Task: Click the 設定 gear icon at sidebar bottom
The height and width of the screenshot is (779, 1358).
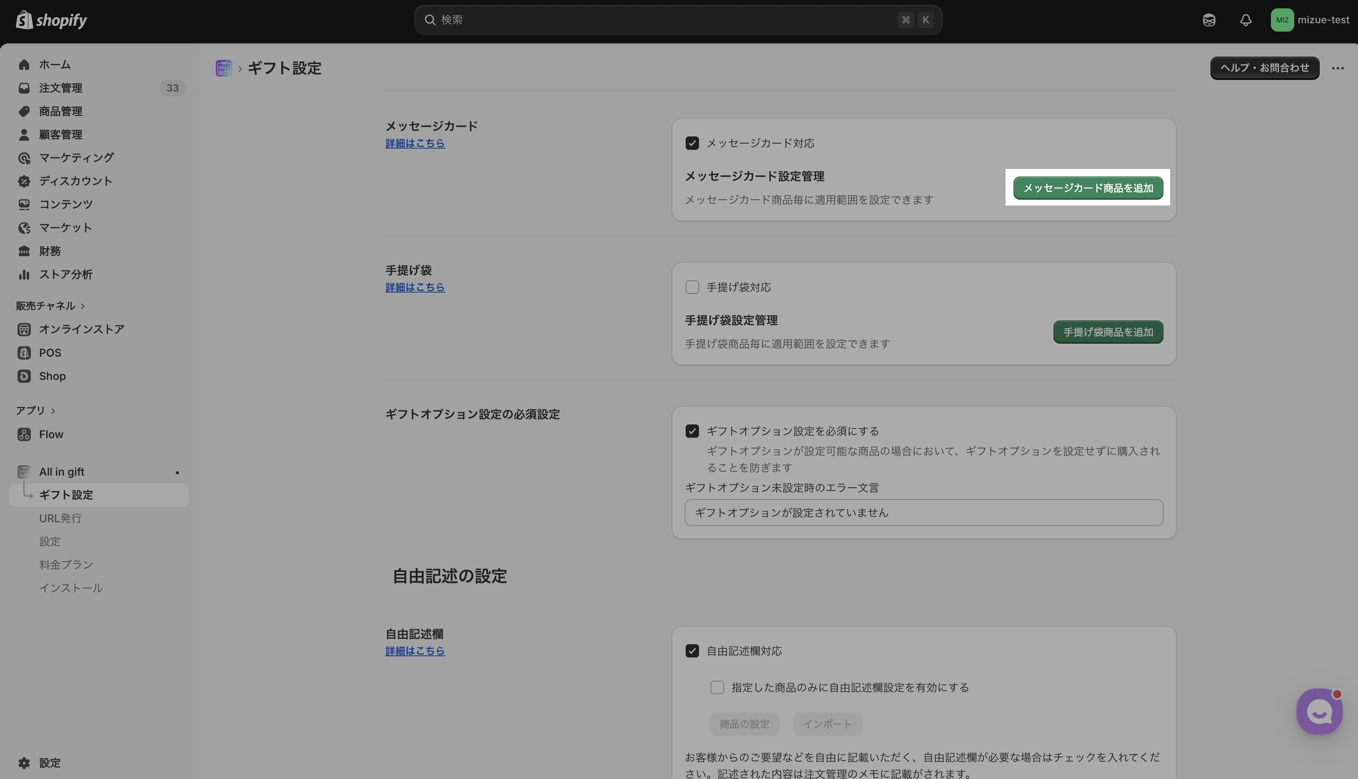Action: [x=24, y=762]
